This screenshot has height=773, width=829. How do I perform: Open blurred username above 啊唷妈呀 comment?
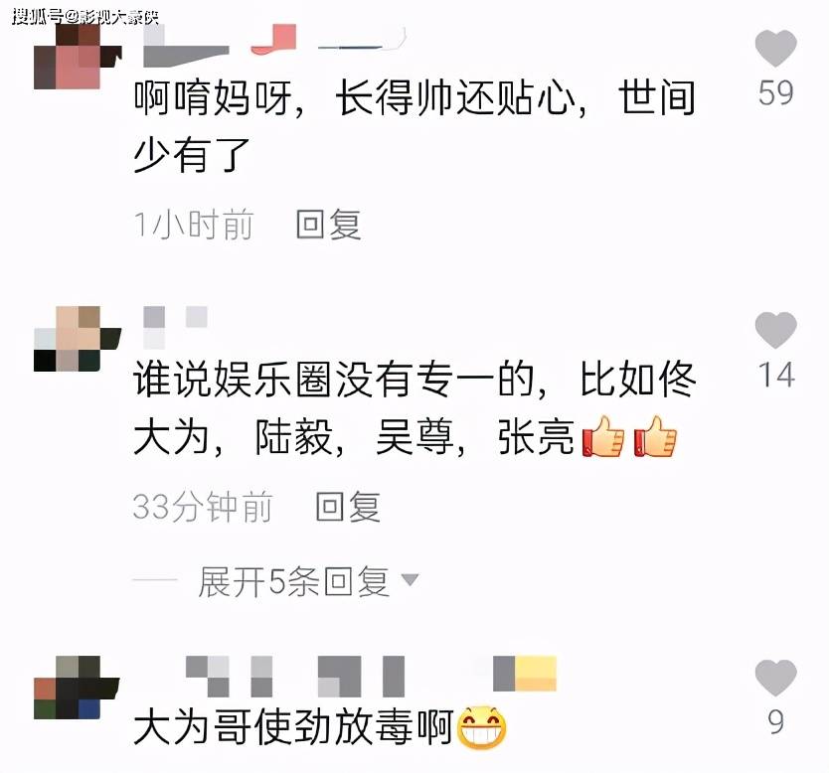[x=274, y=46]
